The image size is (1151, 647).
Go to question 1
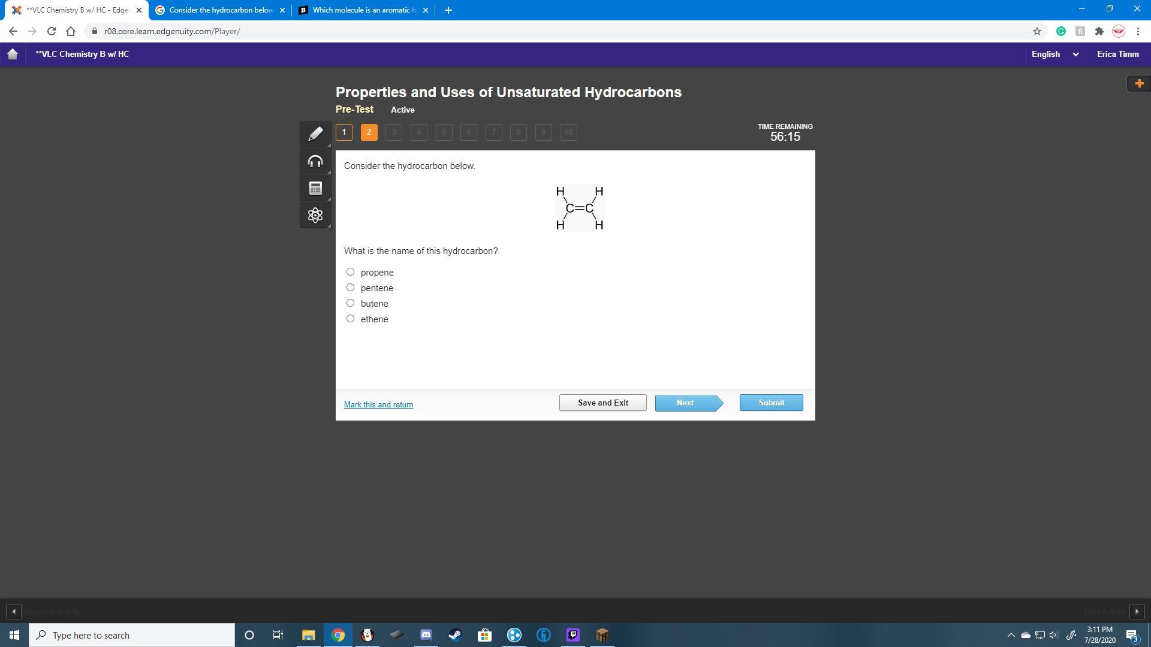click(344, 132)
